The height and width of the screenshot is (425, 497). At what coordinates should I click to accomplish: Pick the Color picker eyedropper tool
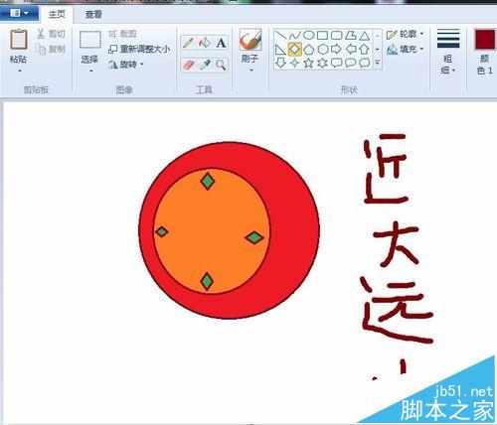point(205,65)
